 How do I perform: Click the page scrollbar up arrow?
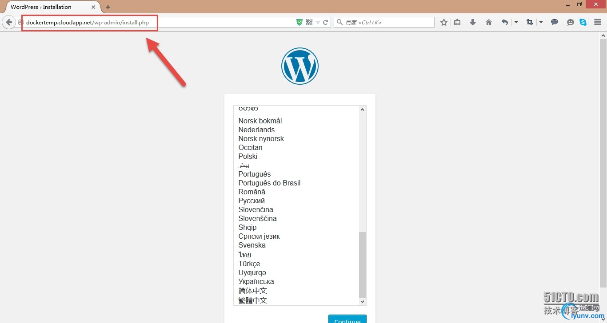tap(603, 35)
